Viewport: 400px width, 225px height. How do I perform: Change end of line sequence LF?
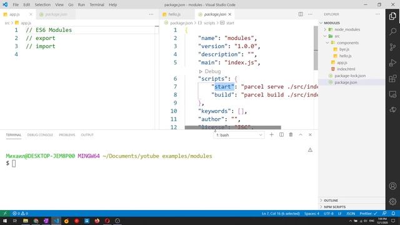[x=340, y=213]
